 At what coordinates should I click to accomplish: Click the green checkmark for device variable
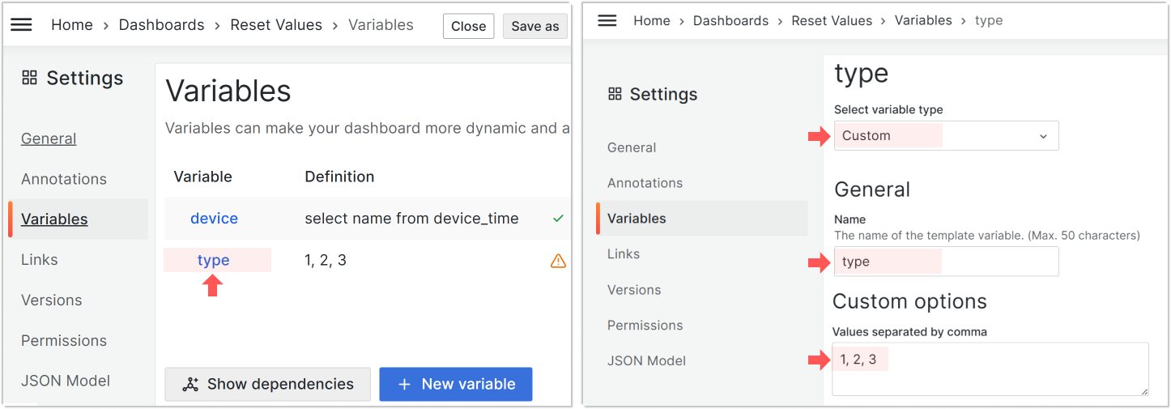pyautogui.click(x=558, y=219)
